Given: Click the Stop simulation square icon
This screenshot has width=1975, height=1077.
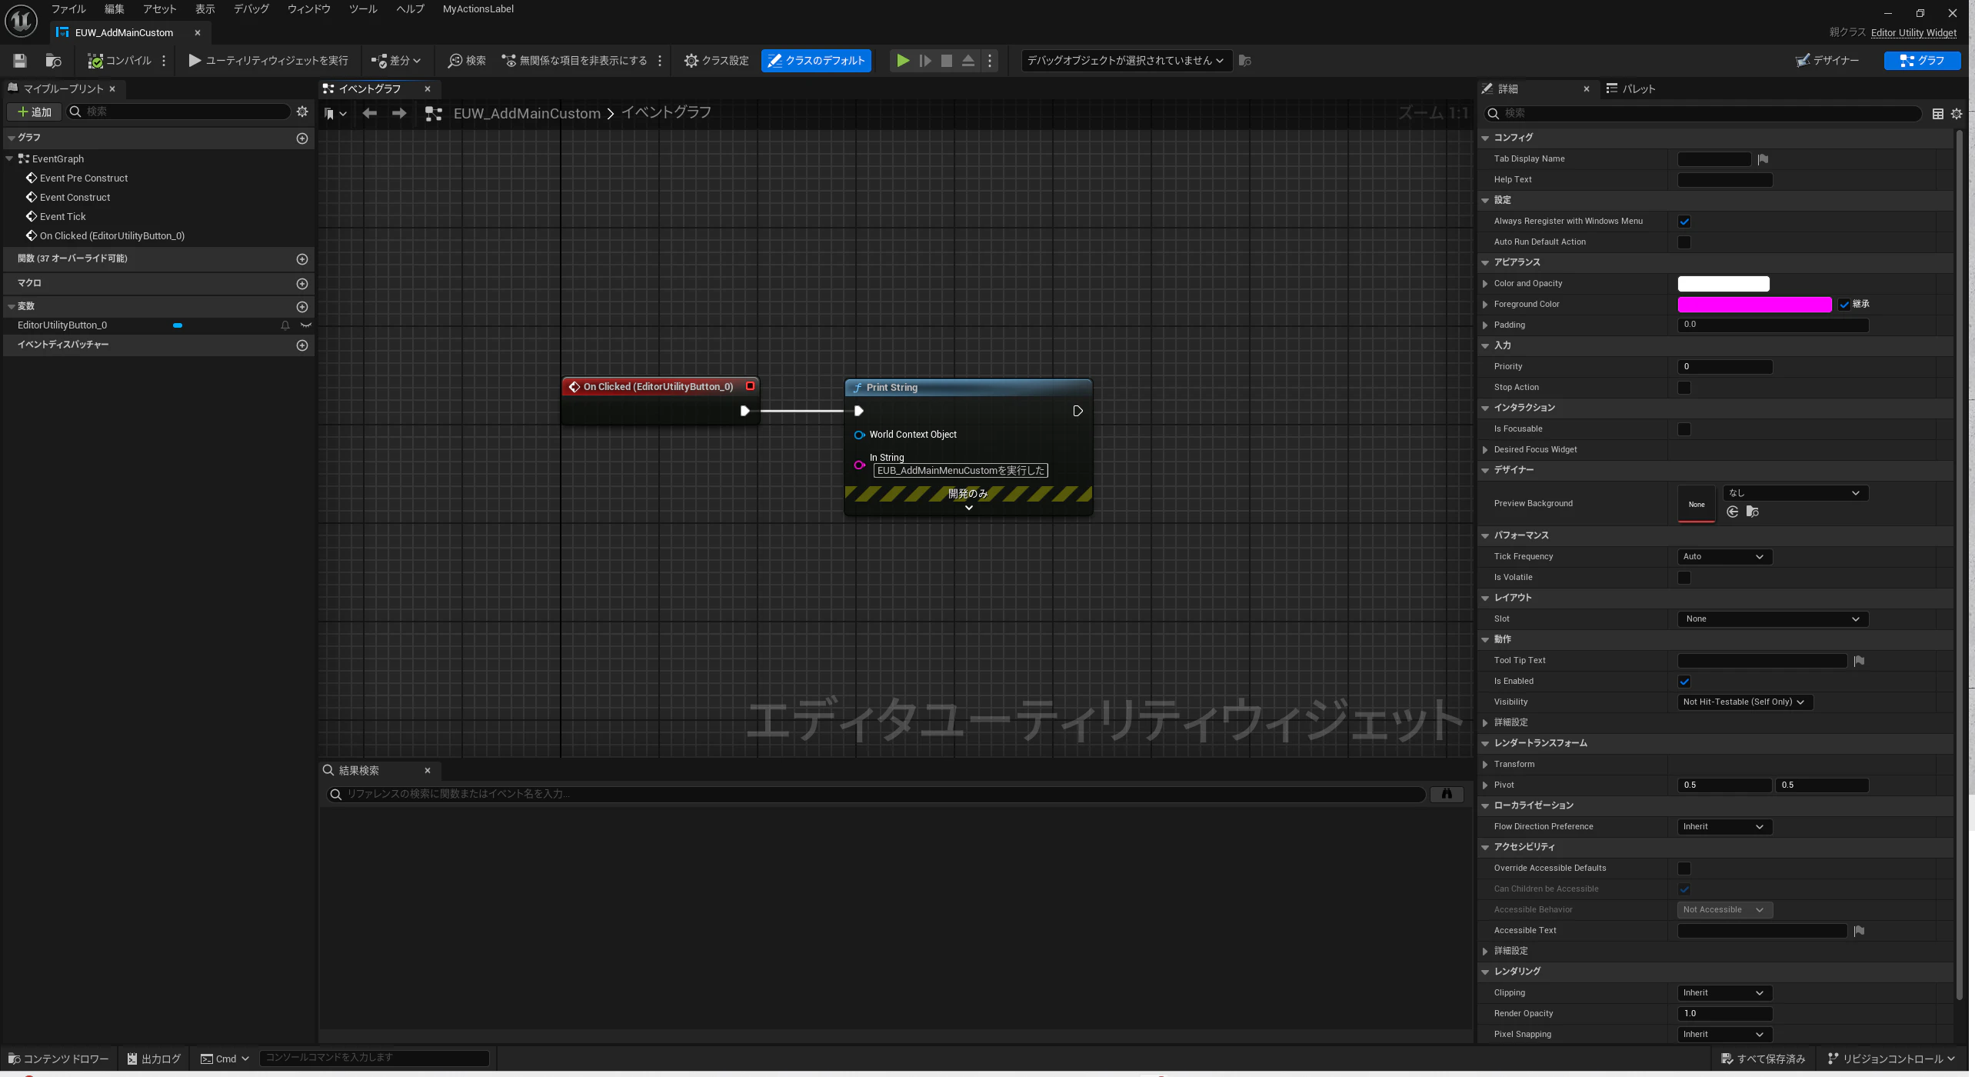Looking at the screenshot, I should click(x=947, y=61).
